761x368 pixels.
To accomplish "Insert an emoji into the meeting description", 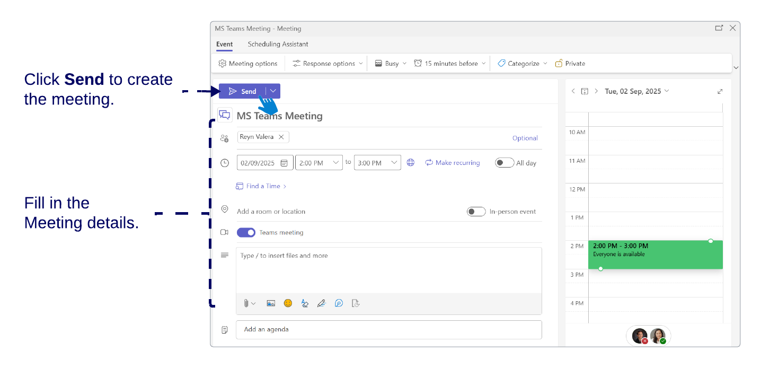I will coord(288,303).
